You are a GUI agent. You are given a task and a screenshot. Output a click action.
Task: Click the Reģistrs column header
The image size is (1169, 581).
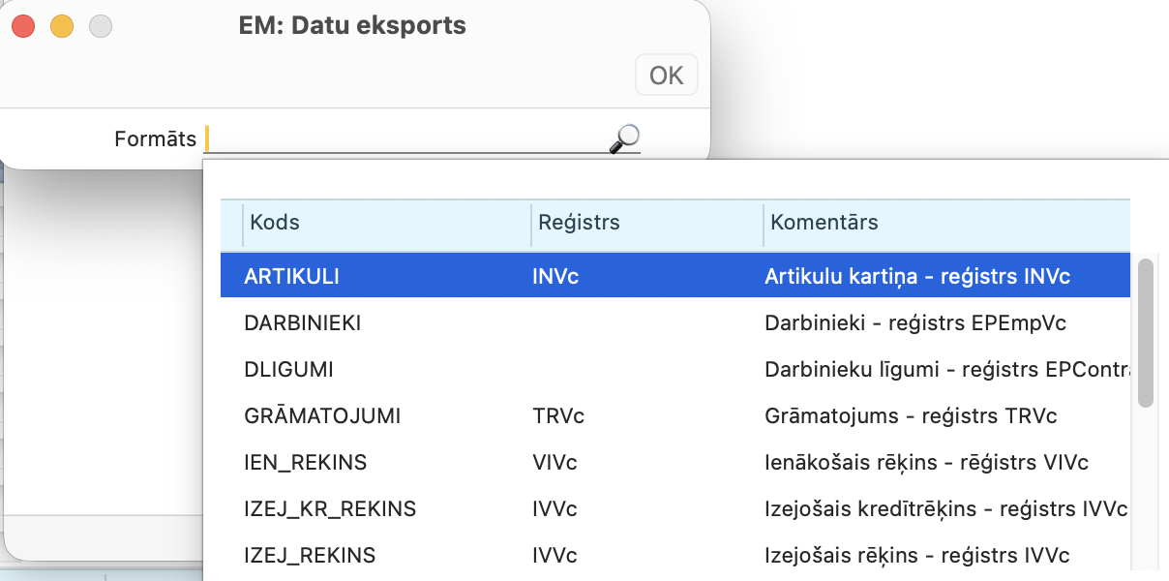click(x=579, y=223)
